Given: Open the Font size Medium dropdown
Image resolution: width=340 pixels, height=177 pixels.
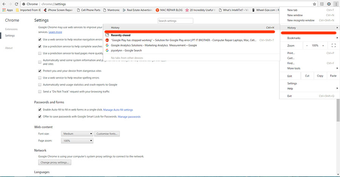Looking at the screenshot, I should click(x=77, y=134).
